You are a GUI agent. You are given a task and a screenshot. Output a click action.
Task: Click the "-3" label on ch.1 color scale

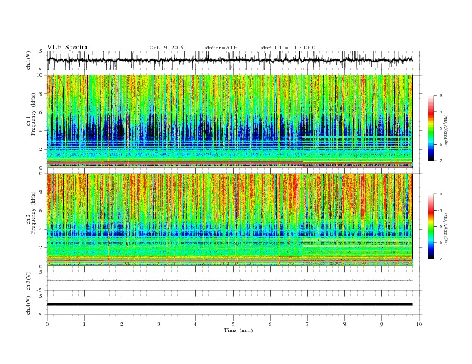pos(440,96)
